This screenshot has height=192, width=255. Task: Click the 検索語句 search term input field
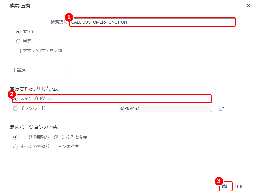[x=152, y=22]
